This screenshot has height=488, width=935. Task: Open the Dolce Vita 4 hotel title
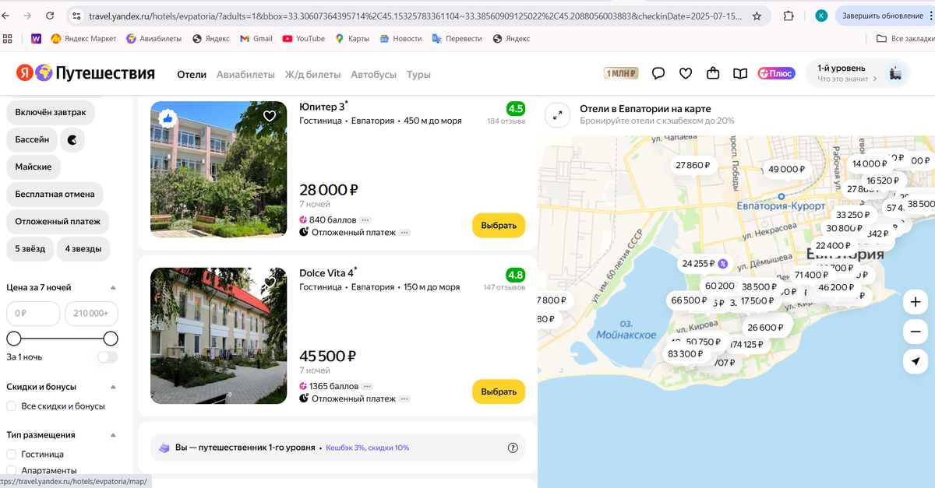pos(329,272)
